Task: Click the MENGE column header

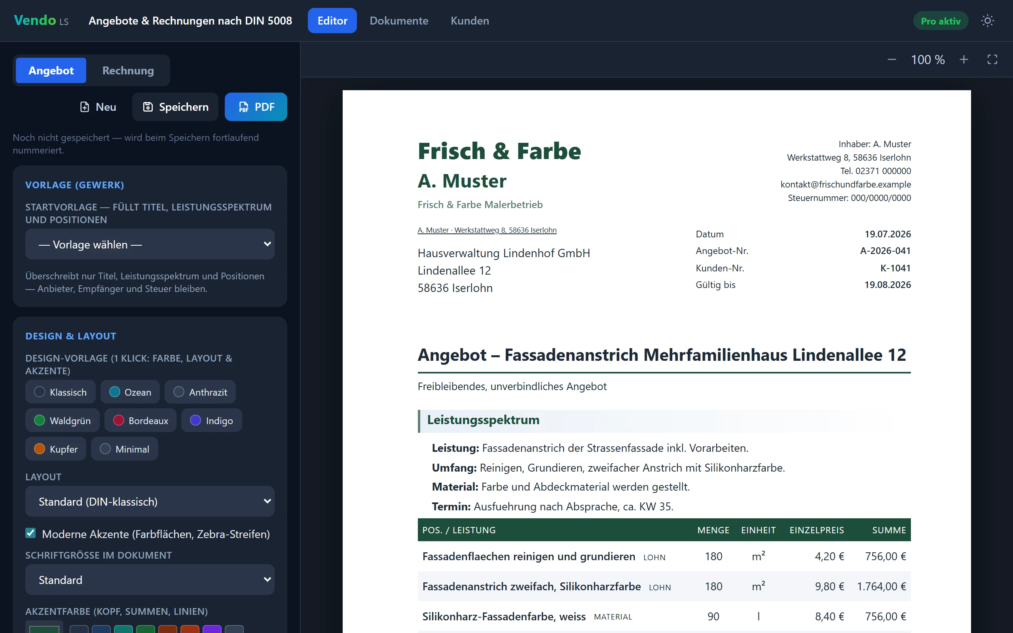Action: [713, 530]
